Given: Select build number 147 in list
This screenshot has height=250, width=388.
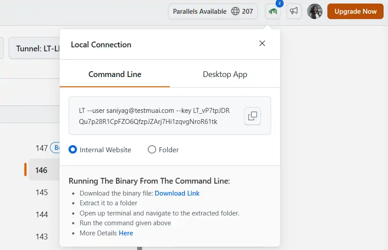Looking at the screenshot, I should pos(42,148).
